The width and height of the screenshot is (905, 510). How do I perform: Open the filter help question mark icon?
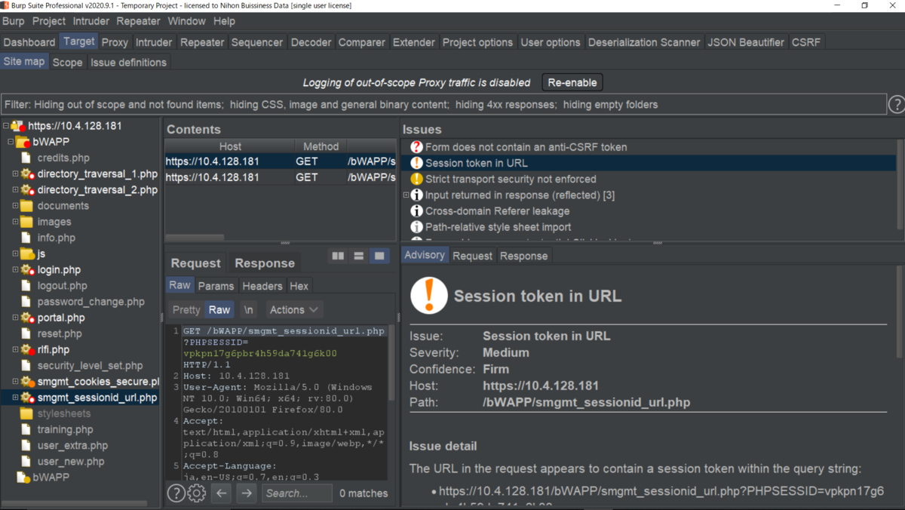point(896,105)
